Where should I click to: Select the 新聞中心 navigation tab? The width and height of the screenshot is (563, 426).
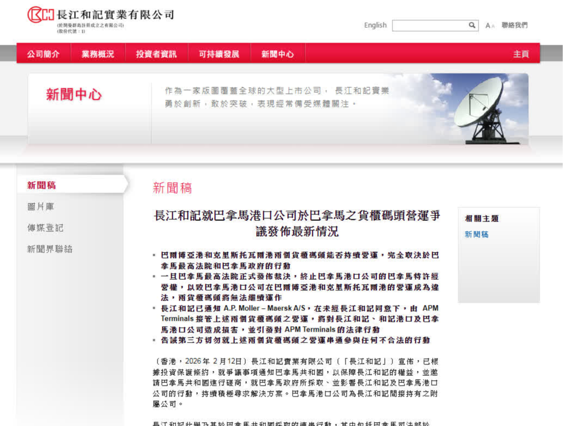point(277,54)
